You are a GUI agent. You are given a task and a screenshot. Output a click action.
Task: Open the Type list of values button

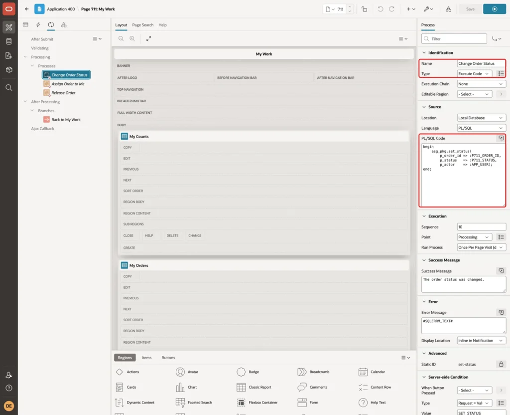pyautogui.click(x=501, y=74)
